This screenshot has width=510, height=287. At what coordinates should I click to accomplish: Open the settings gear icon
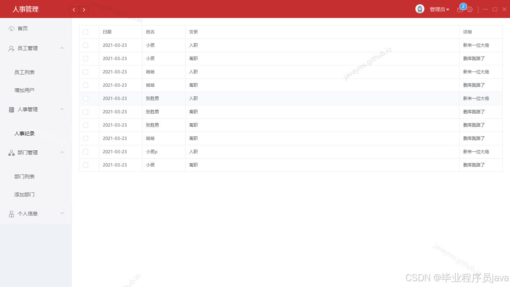tap(470, 10)
